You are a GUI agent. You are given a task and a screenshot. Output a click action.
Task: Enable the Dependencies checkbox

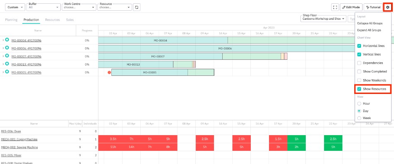(x=359, y=63)
